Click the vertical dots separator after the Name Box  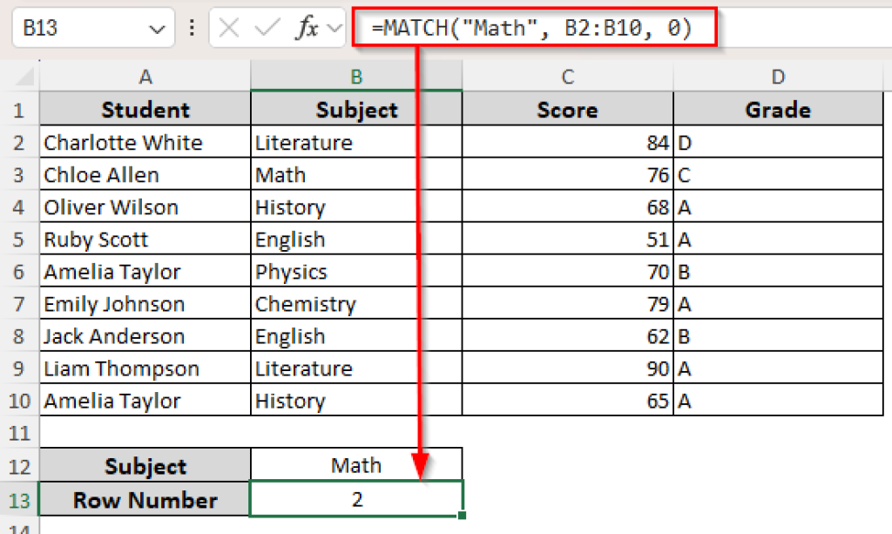click(x=191, y=27)
